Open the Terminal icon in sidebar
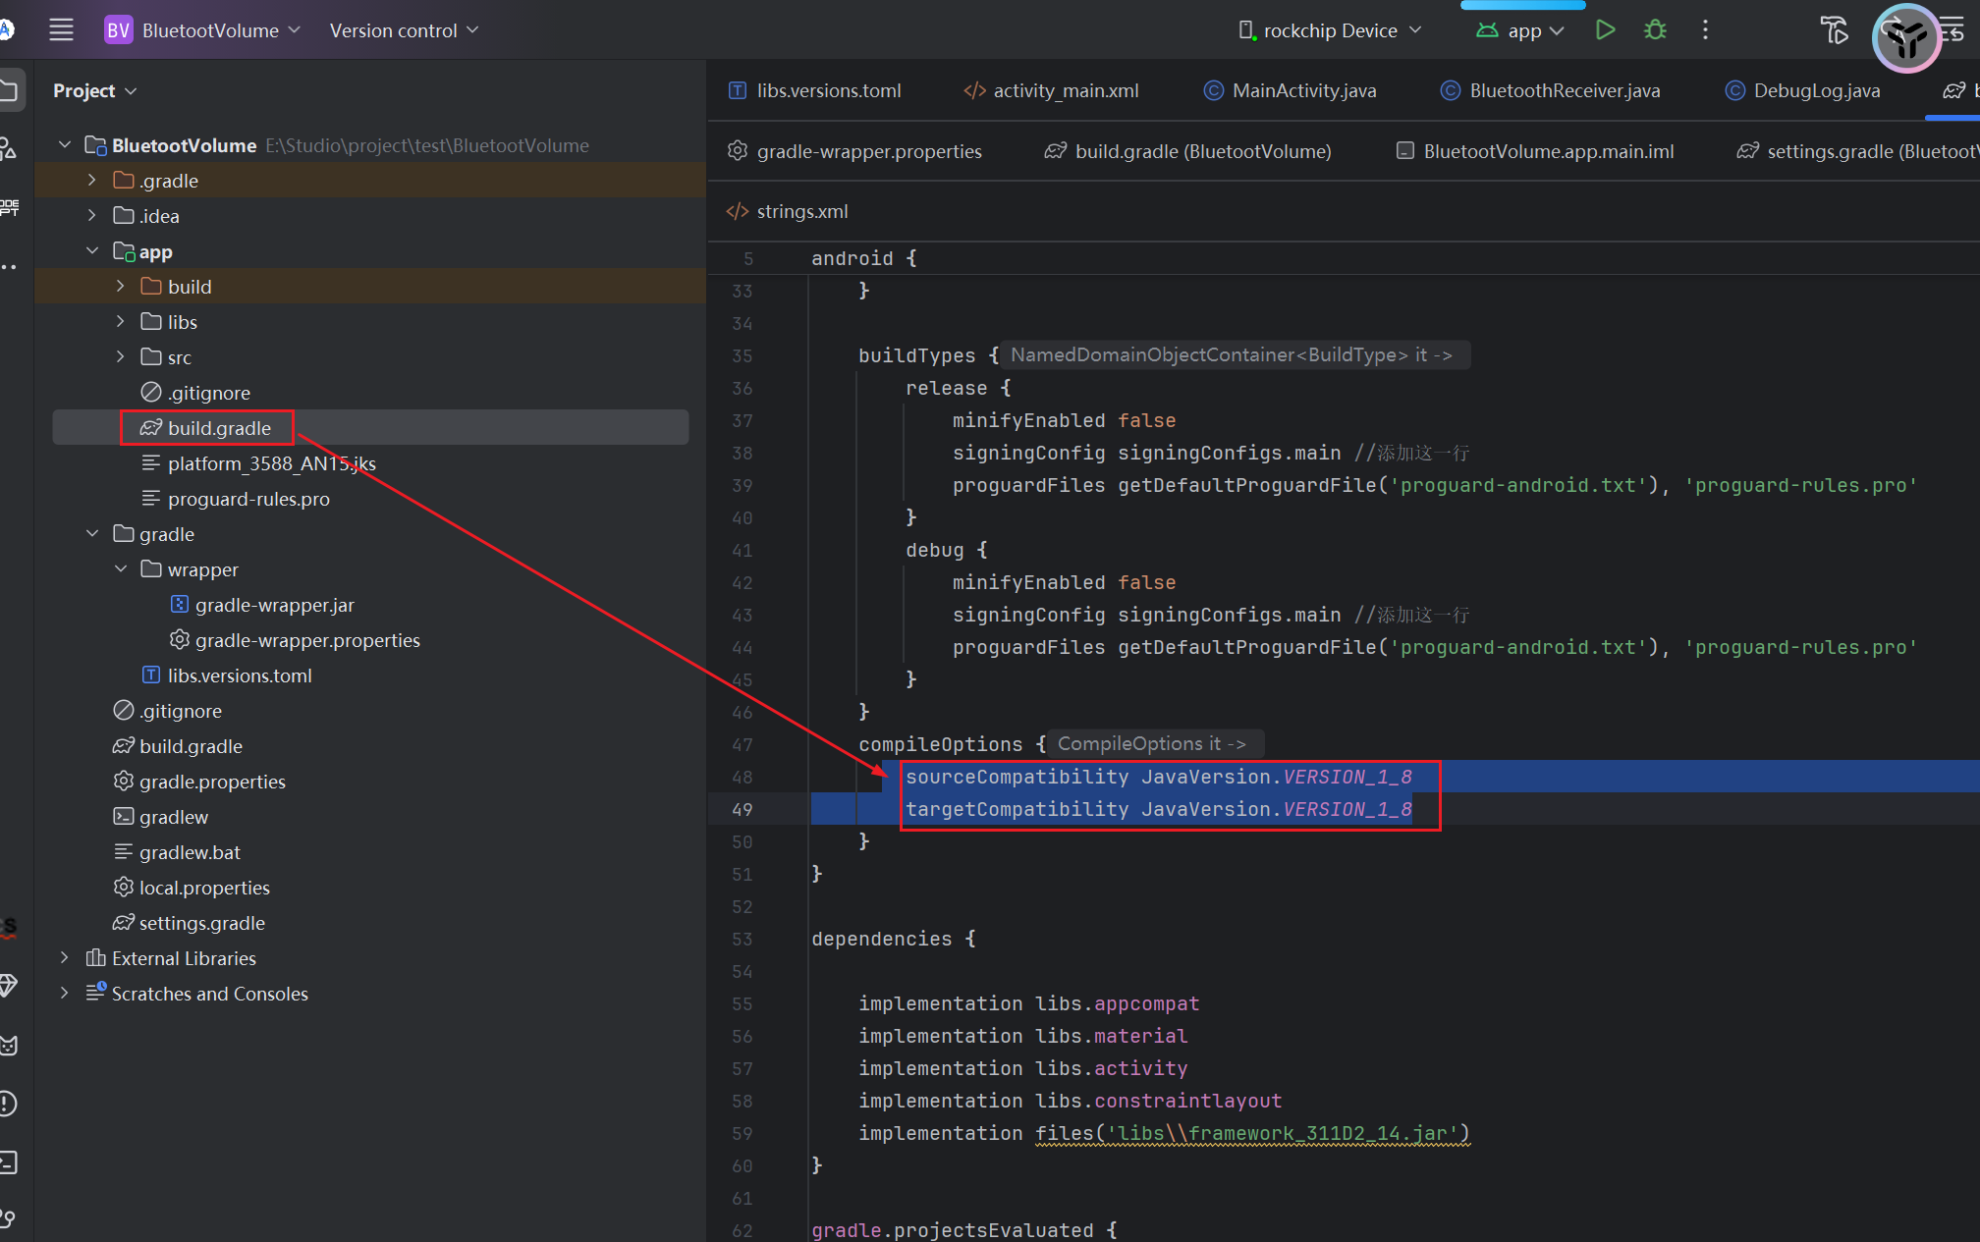 tap(10, 1162)
